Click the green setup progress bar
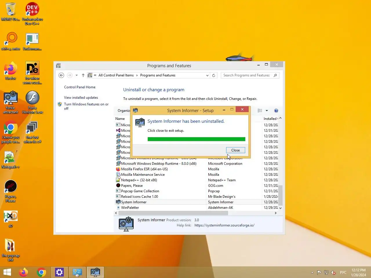This screenshot has width=371, height=278. tap(196, 139)
